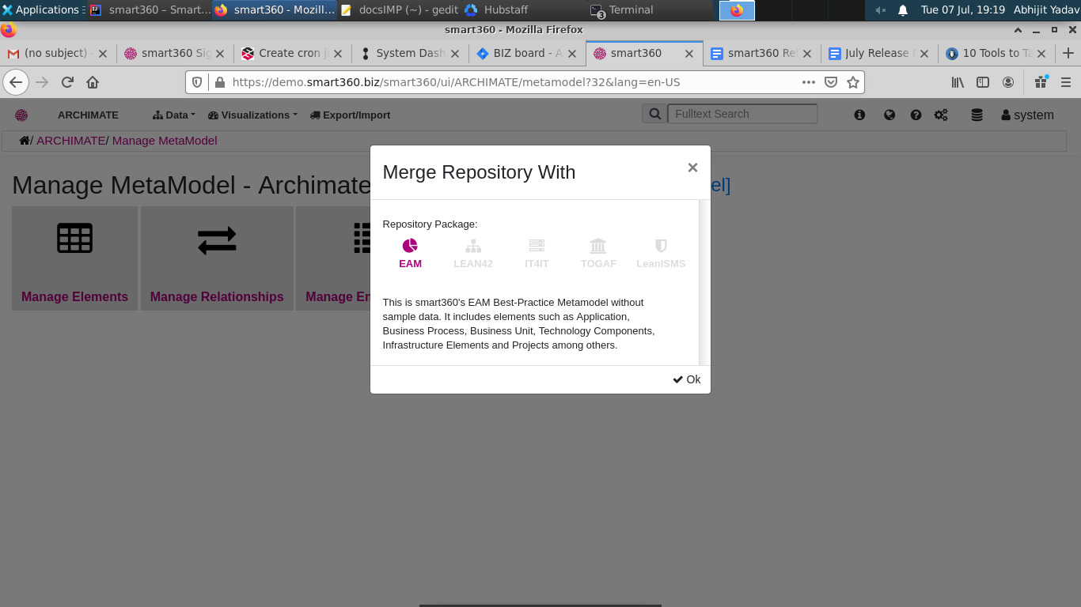Focus the Fulltext Search field

click(742, 114)
